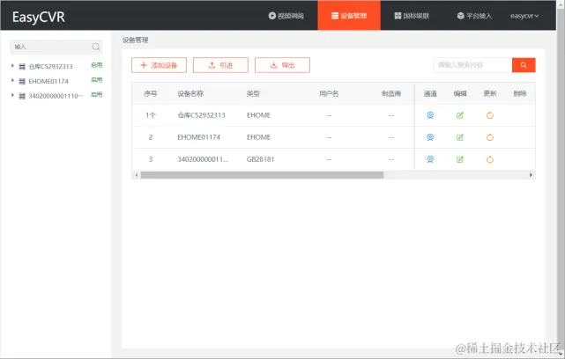
Task: Open channel icon for EHOME01174 row
Action: pos(430,137)
